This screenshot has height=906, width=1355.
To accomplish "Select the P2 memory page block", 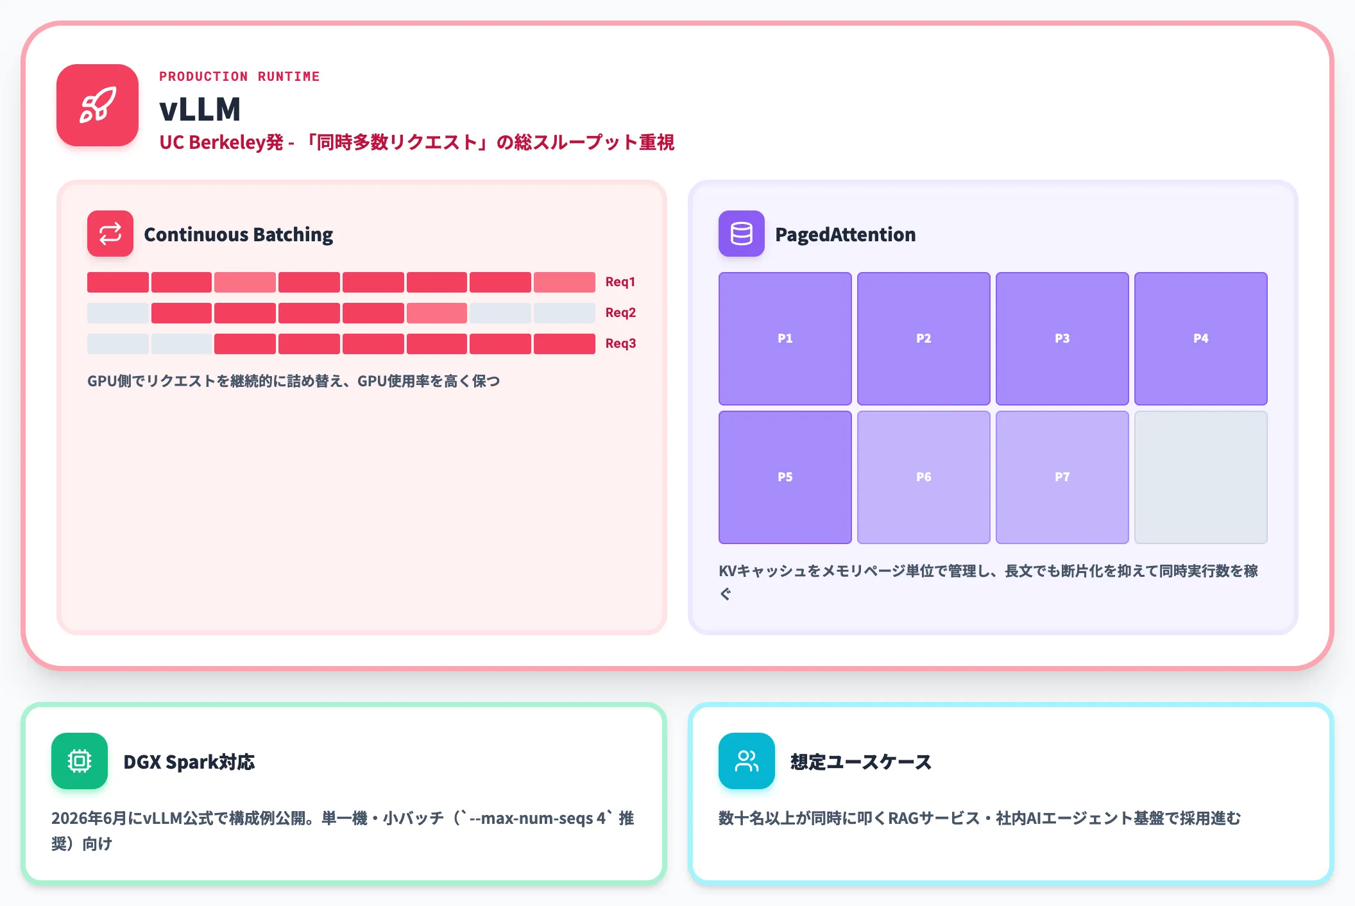I will [x=924, y=339].
